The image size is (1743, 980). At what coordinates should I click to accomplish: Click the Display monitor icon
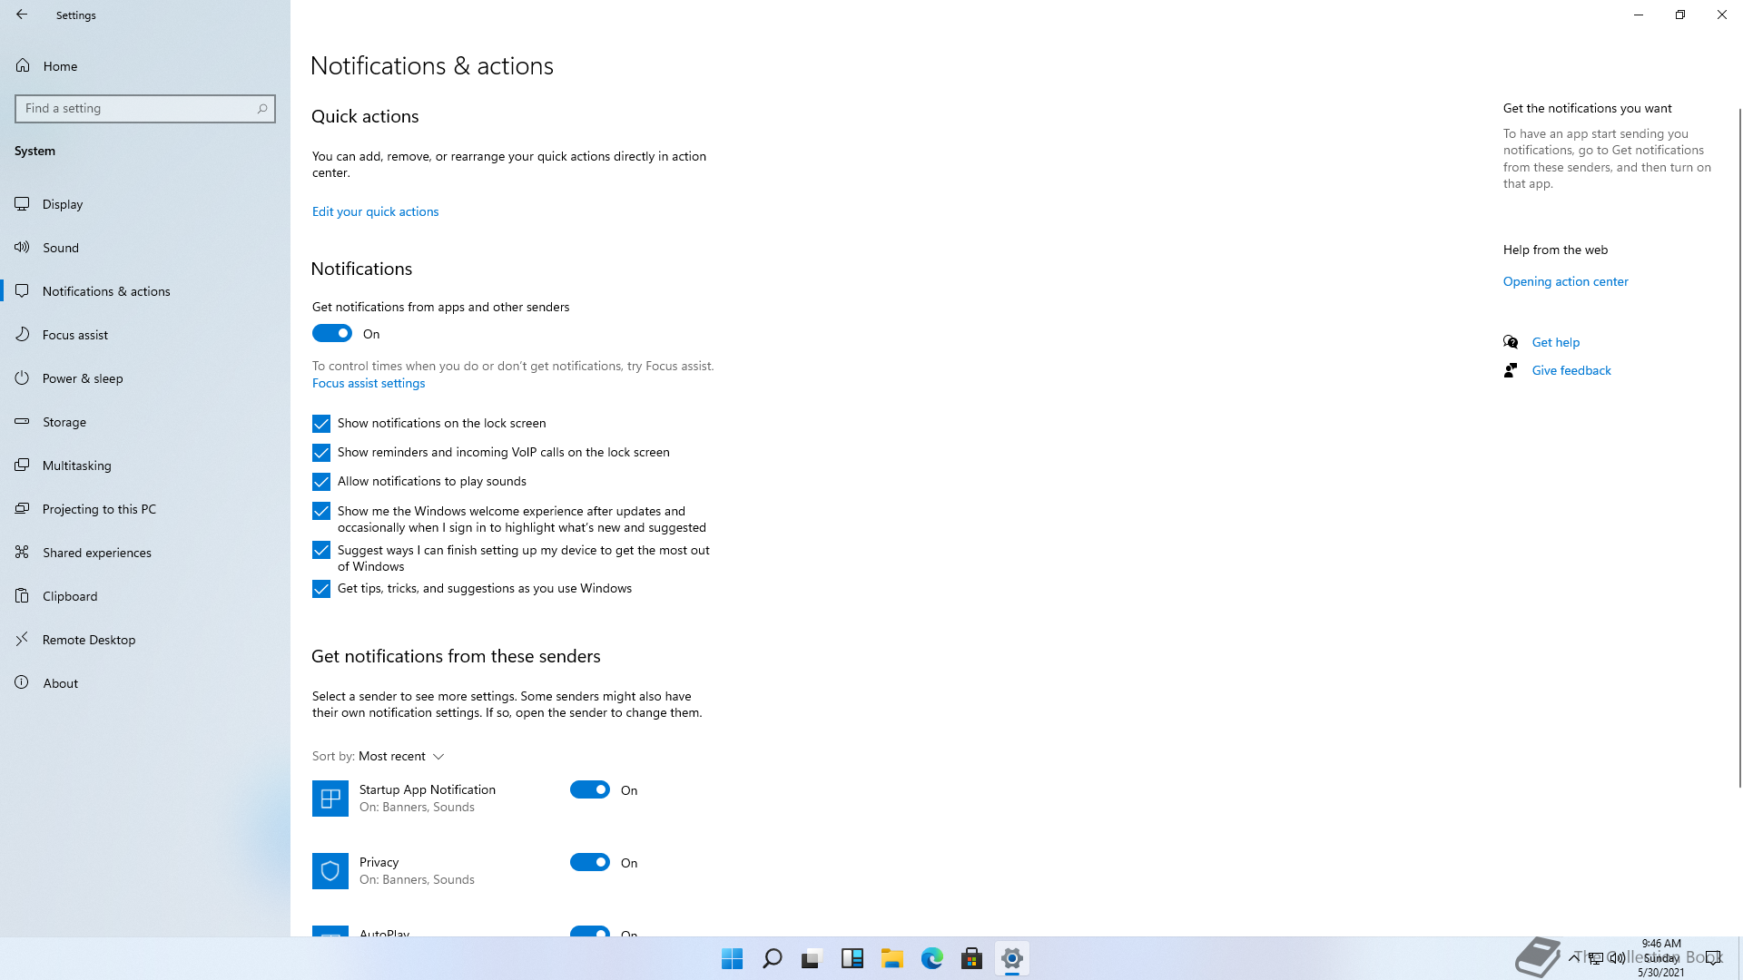click(23, 203)
